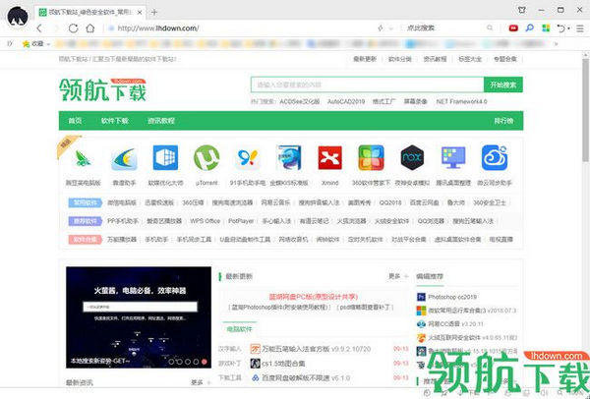Open the 豌豆荚电脑版 green app icon
The height and width of the screenshot is (399, 590).
[84, 158]
